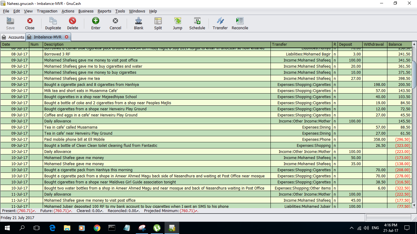The height and width of the screenshot is (234, 417).
Task: Open the File menu
Action: (x=6, y=11)
